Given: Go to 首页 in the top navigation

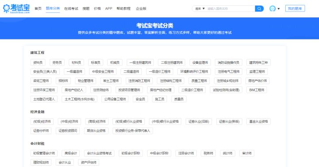Looking at the screenshot, I should click(38, 8).
